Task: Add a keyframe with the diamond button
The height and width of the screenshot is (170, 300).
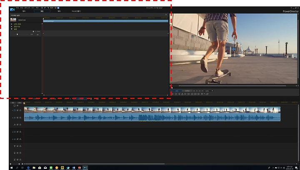Action: [x=33, y=32]
